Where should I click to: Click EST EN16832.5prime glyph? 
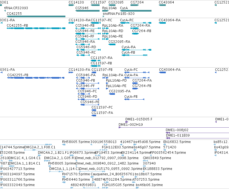[x=164, y=145]
